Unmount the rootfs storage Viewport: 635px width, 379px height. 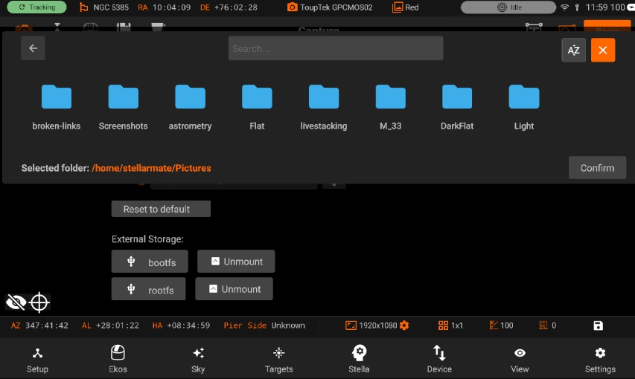click(x=234, y=289)
